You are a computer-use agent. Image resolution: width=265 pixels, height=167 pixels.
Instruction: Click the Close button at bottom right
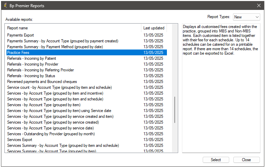pyautogui.click(x=246, y=160)
